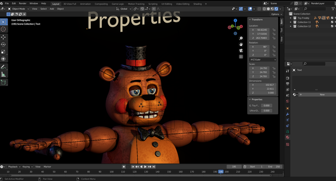Open the XYZ Euler rotation mode dropdown
The width and height of the screenshot is (336, 181).
263,60
